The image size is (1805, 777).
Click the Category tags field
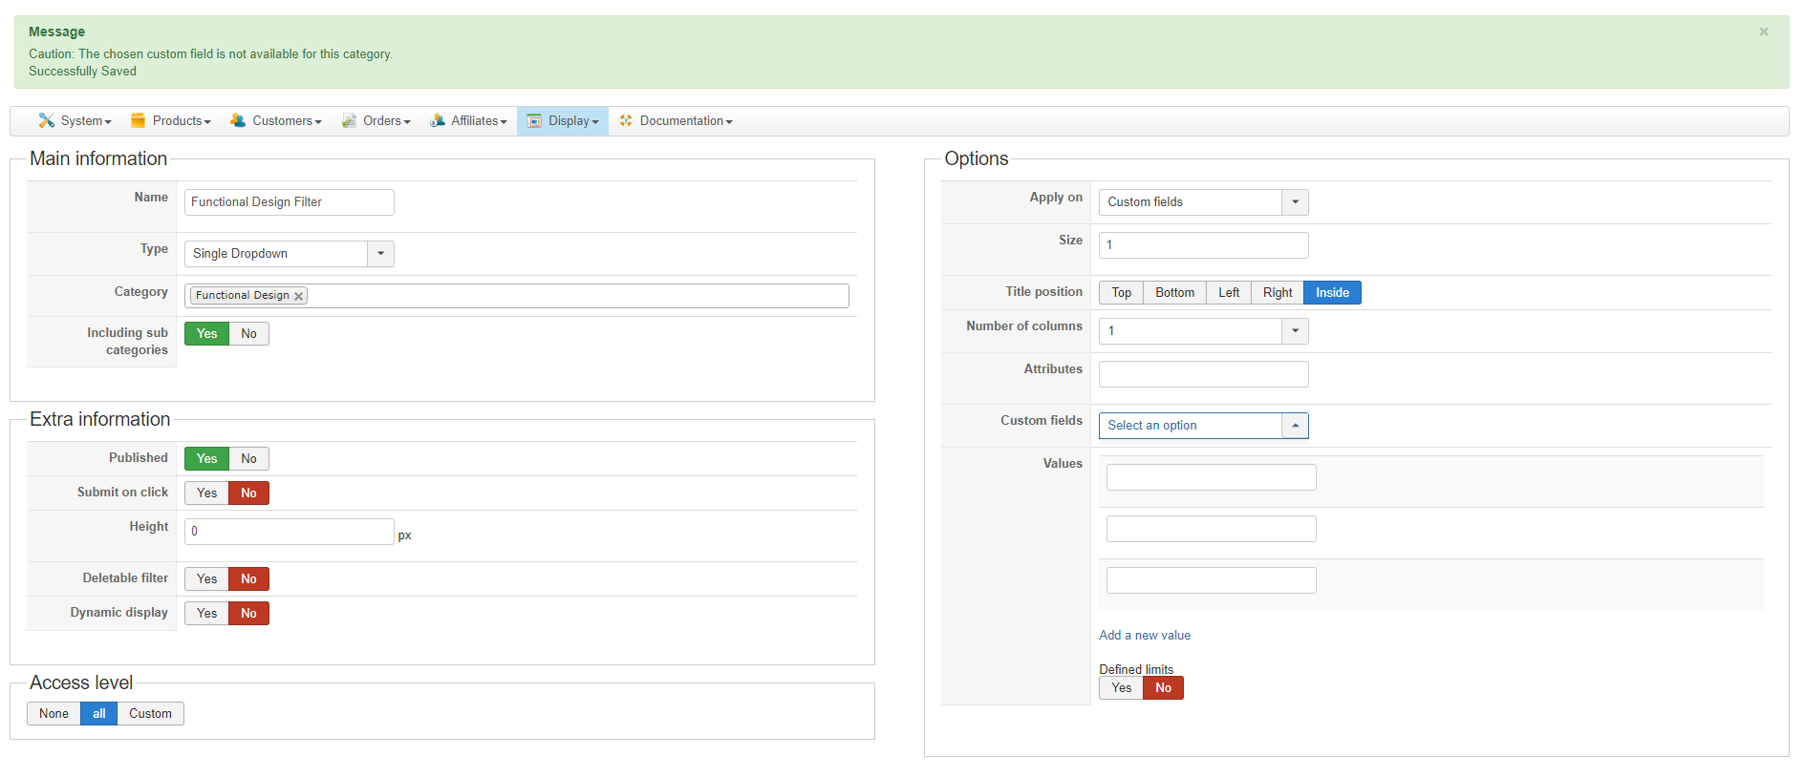click(516, 296)
